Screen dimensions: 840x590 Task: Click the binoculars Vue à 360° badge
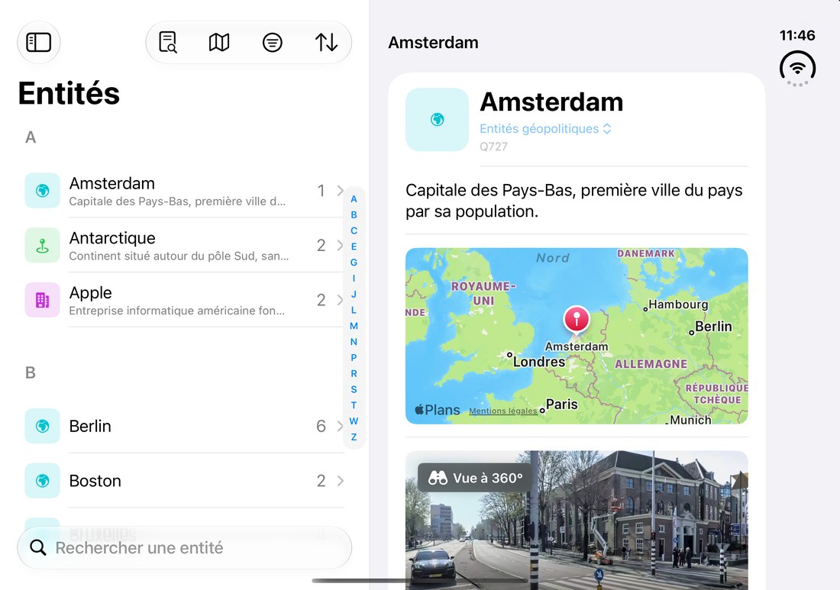(x=475, y=478)
